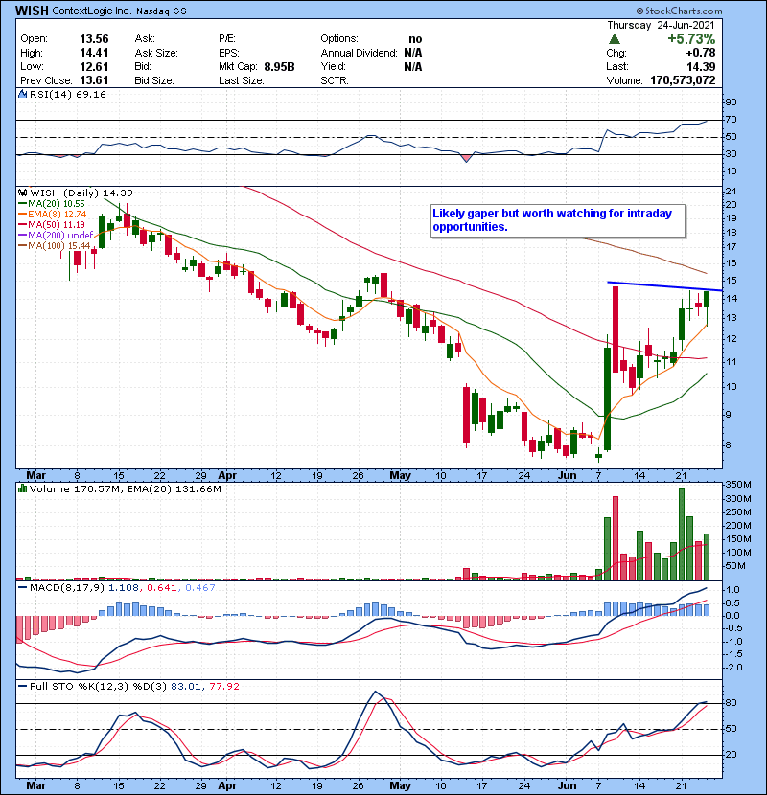Image resolution: width=767 pixels, height=795 pixels.
Task: Click the Last Size label in quote header
Action: 241,80
